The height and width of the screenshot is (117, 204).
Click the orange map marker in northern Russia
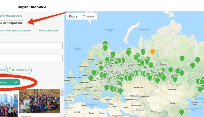153,51
